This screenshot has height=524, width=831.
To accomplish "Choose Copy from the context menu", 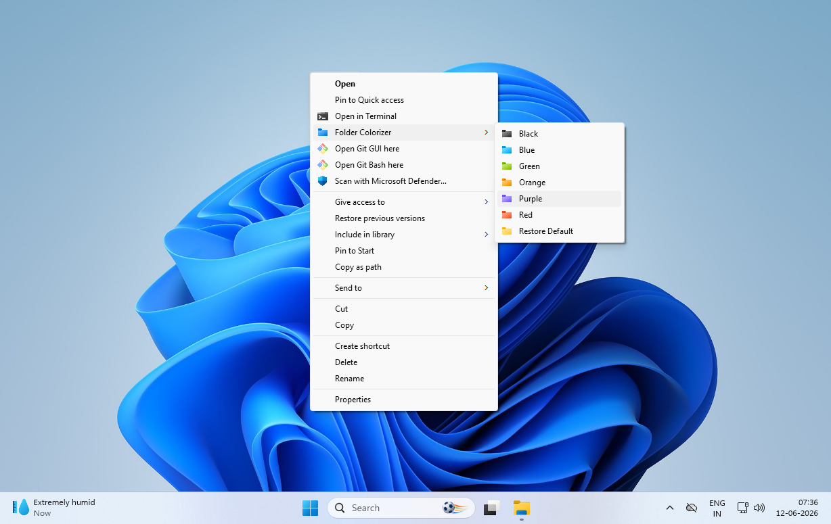I will pyautogui.click(x=404, y=325).
